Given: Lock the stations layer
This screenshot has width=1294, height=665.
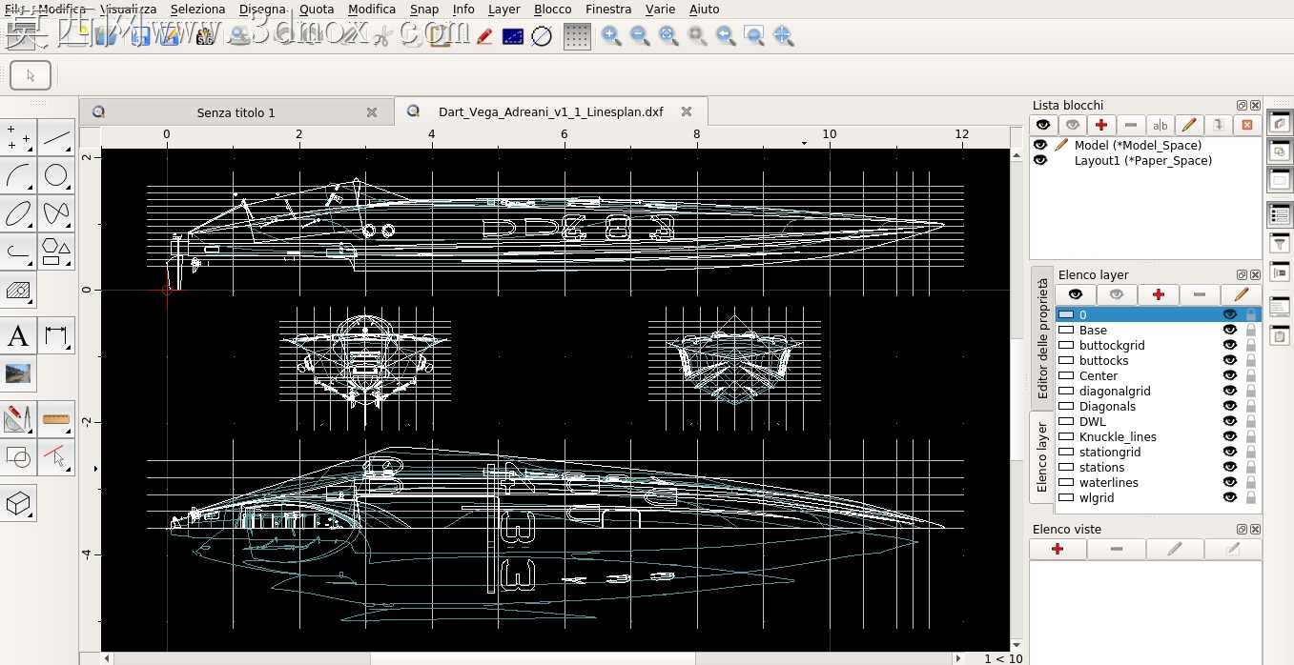Looking at the screenshot, I should 1251,467.
